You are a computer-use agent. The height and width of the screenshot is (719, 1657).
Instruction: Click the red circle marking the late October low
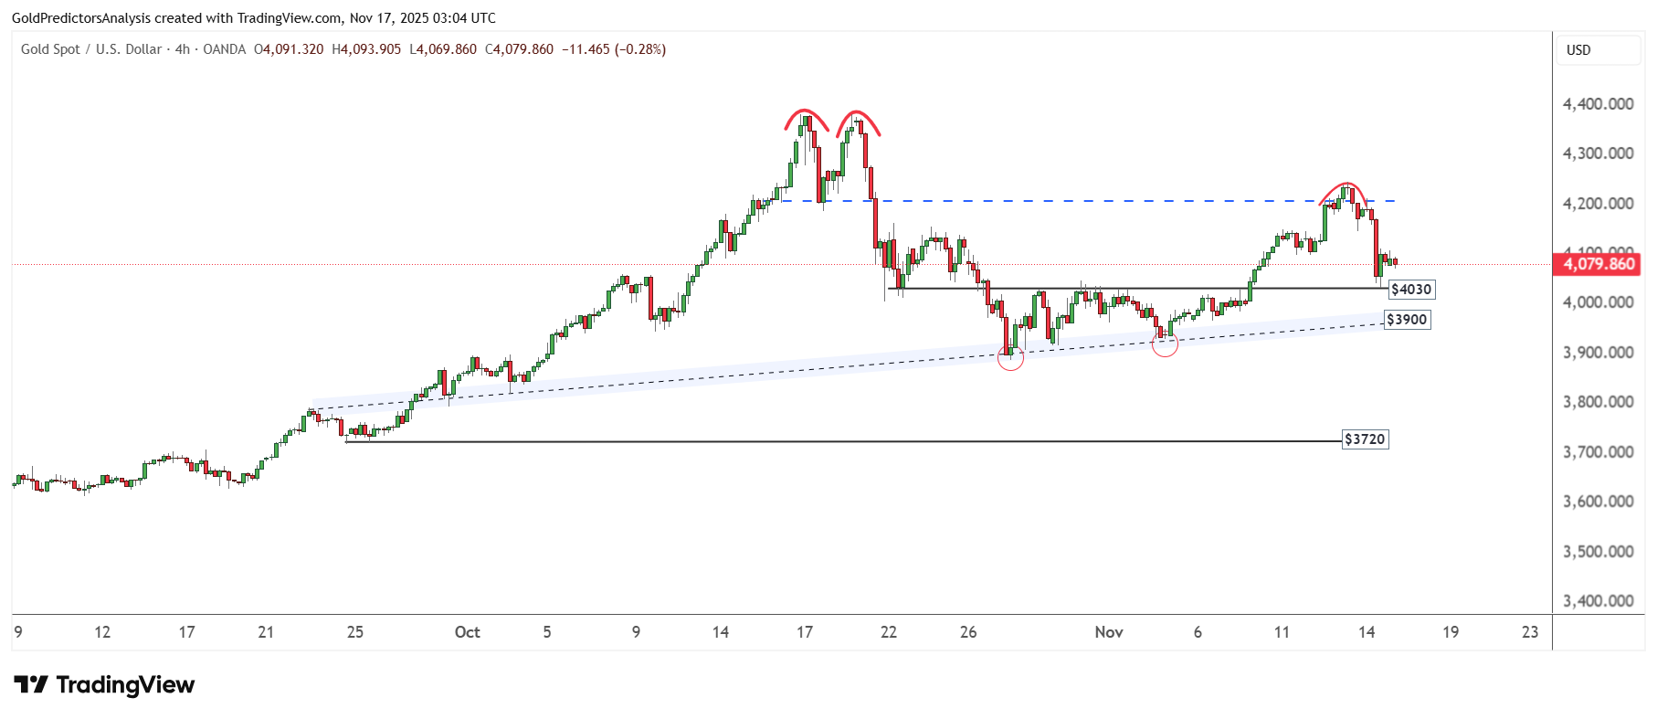pyautogui.click(x=1010, y=357)
